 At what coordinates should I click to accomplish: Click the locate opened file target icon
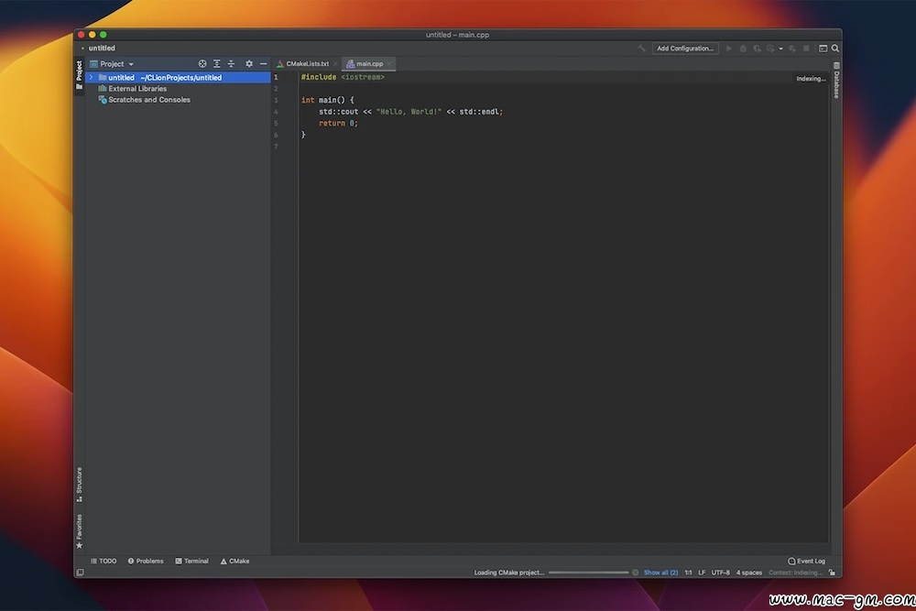click(x=202, y=64)
